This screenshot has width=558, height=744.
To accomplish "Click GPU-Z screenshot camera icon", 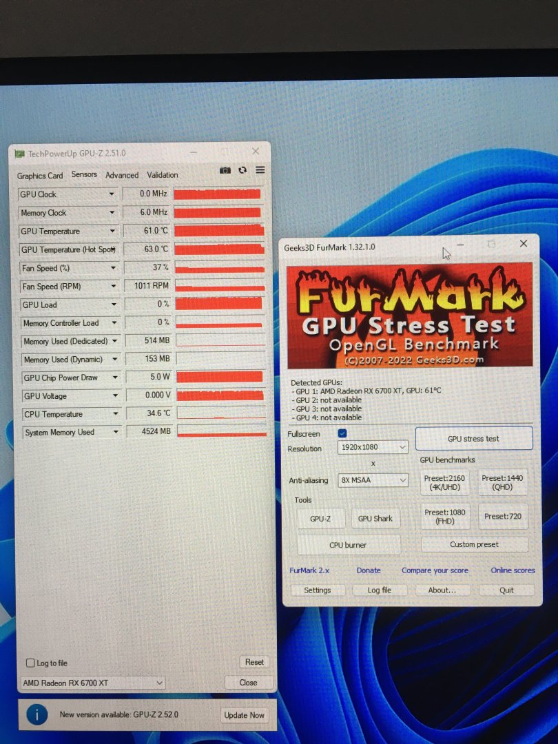I will (x=225, y=170).
